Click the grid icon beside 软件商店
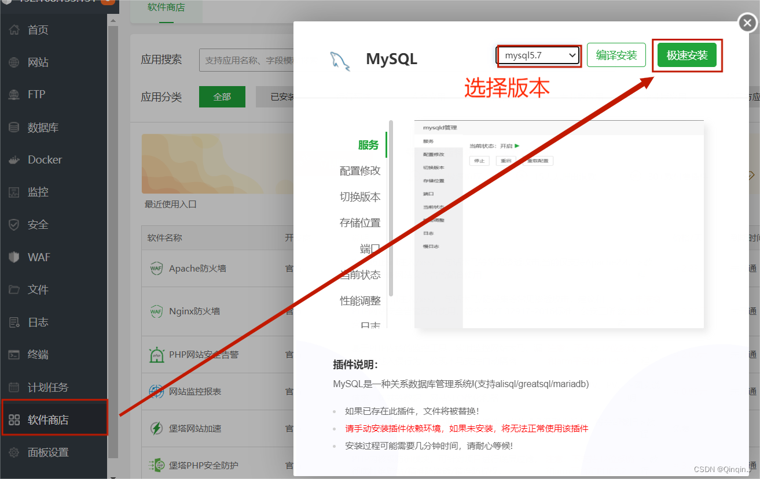760x479 pixels. click(14, 420)
